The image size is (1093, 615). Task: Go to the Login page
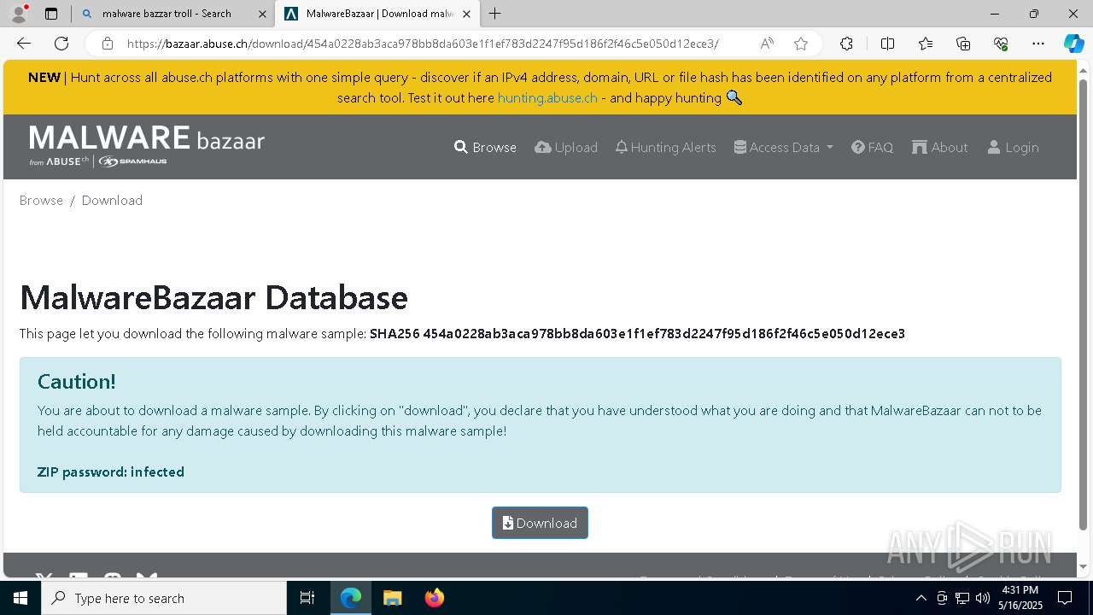pyautogui.click(x=1013, y=147)
